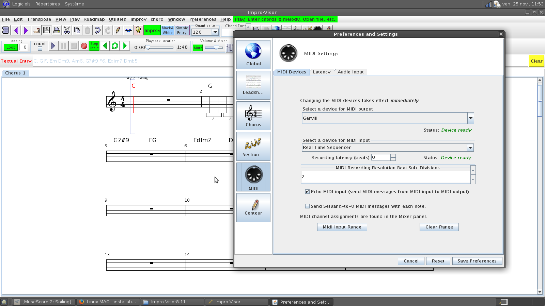The width and height of the screenshot is (545, 306).
Task: Open Contour preferences category
Action: pos(253,207)
